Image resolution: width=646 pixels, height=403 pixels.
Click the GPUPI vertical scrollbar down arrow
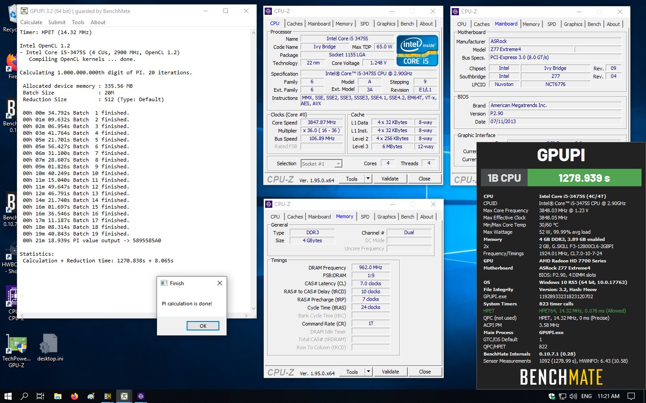[x=253, y=308]
